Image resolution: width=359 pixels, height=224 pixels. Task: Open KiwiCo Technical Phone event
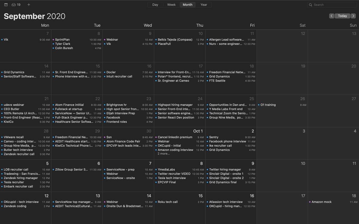(x=77, y=146)
